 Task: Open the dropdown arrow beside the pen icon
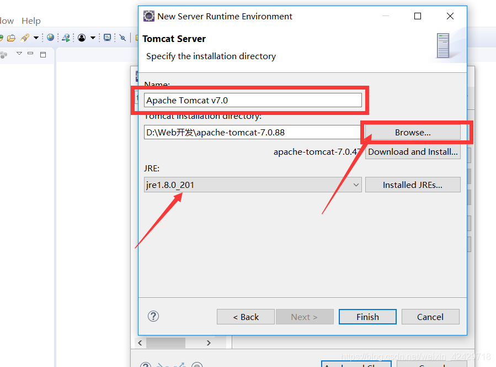pyautogui.click(x=36, y=38)
